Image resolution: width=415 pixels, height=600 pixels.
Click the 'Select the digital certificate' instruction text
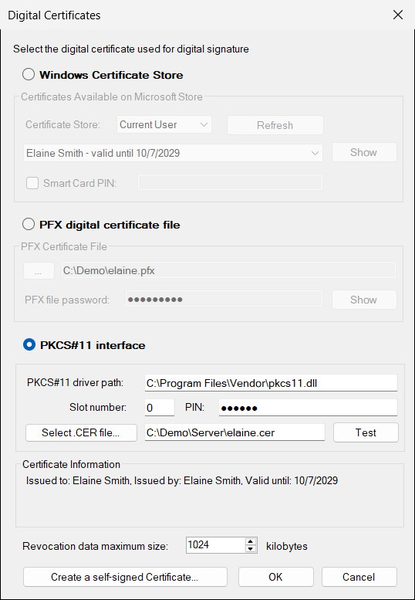coord(131,49)
